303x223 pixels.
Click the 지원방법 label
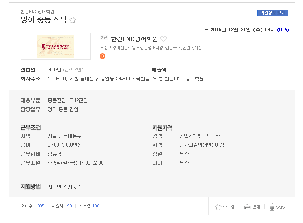click(x=31, y=187)
